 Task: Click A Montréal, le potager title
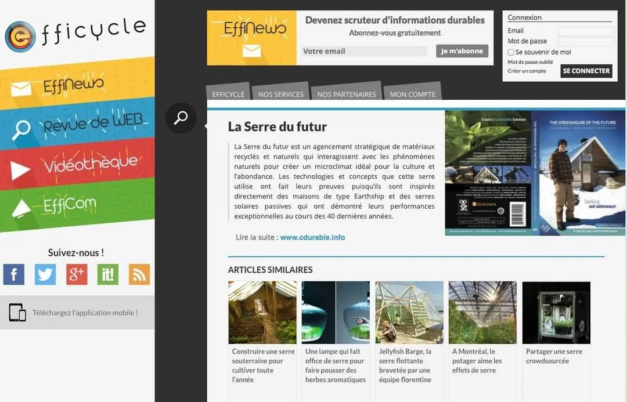click(x=477, y=361)
